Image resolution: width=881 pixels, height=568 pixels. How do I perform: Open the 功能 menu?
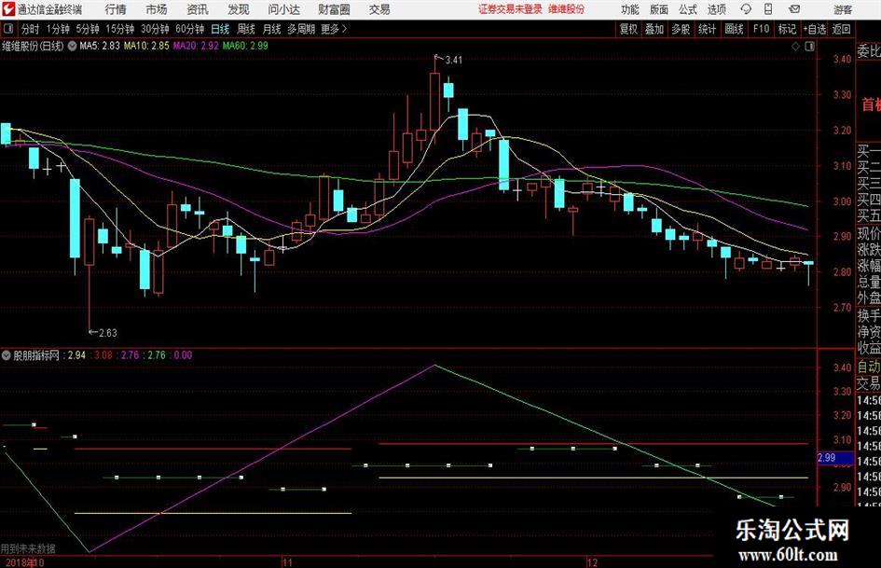[630, 9]
